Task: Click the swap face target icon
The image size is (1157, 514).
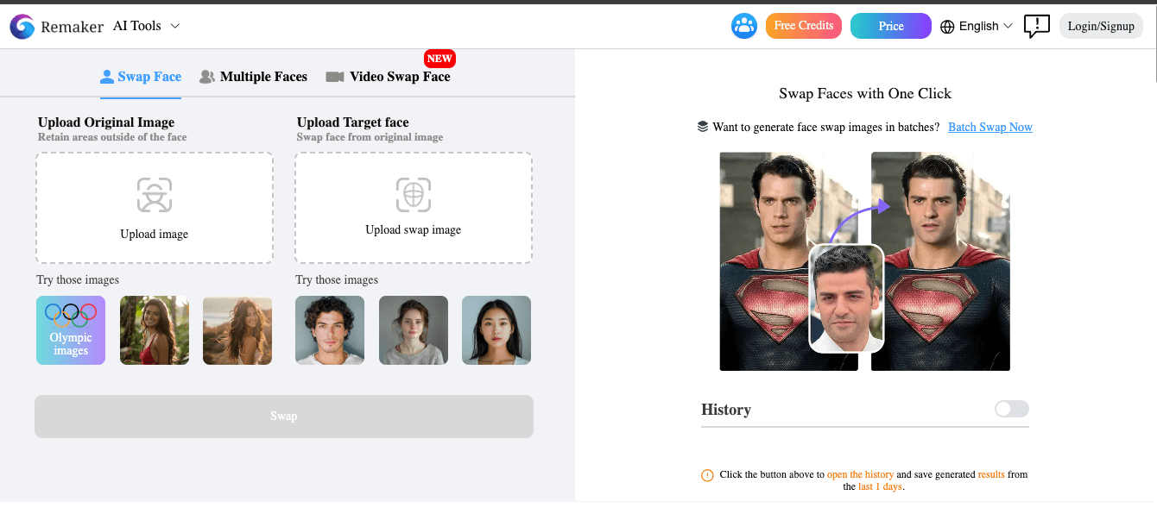Action: click(414, 195)
